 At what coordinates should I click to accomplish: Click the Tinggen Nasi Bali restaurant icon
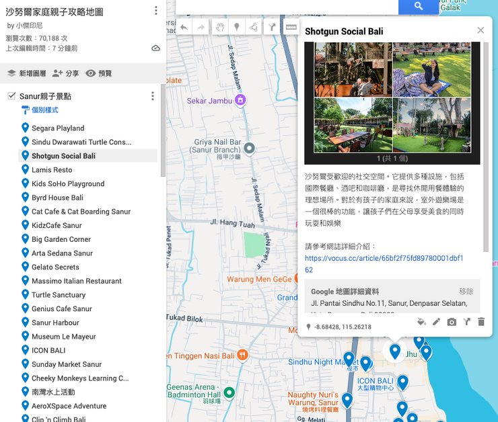tap(243, 355)
